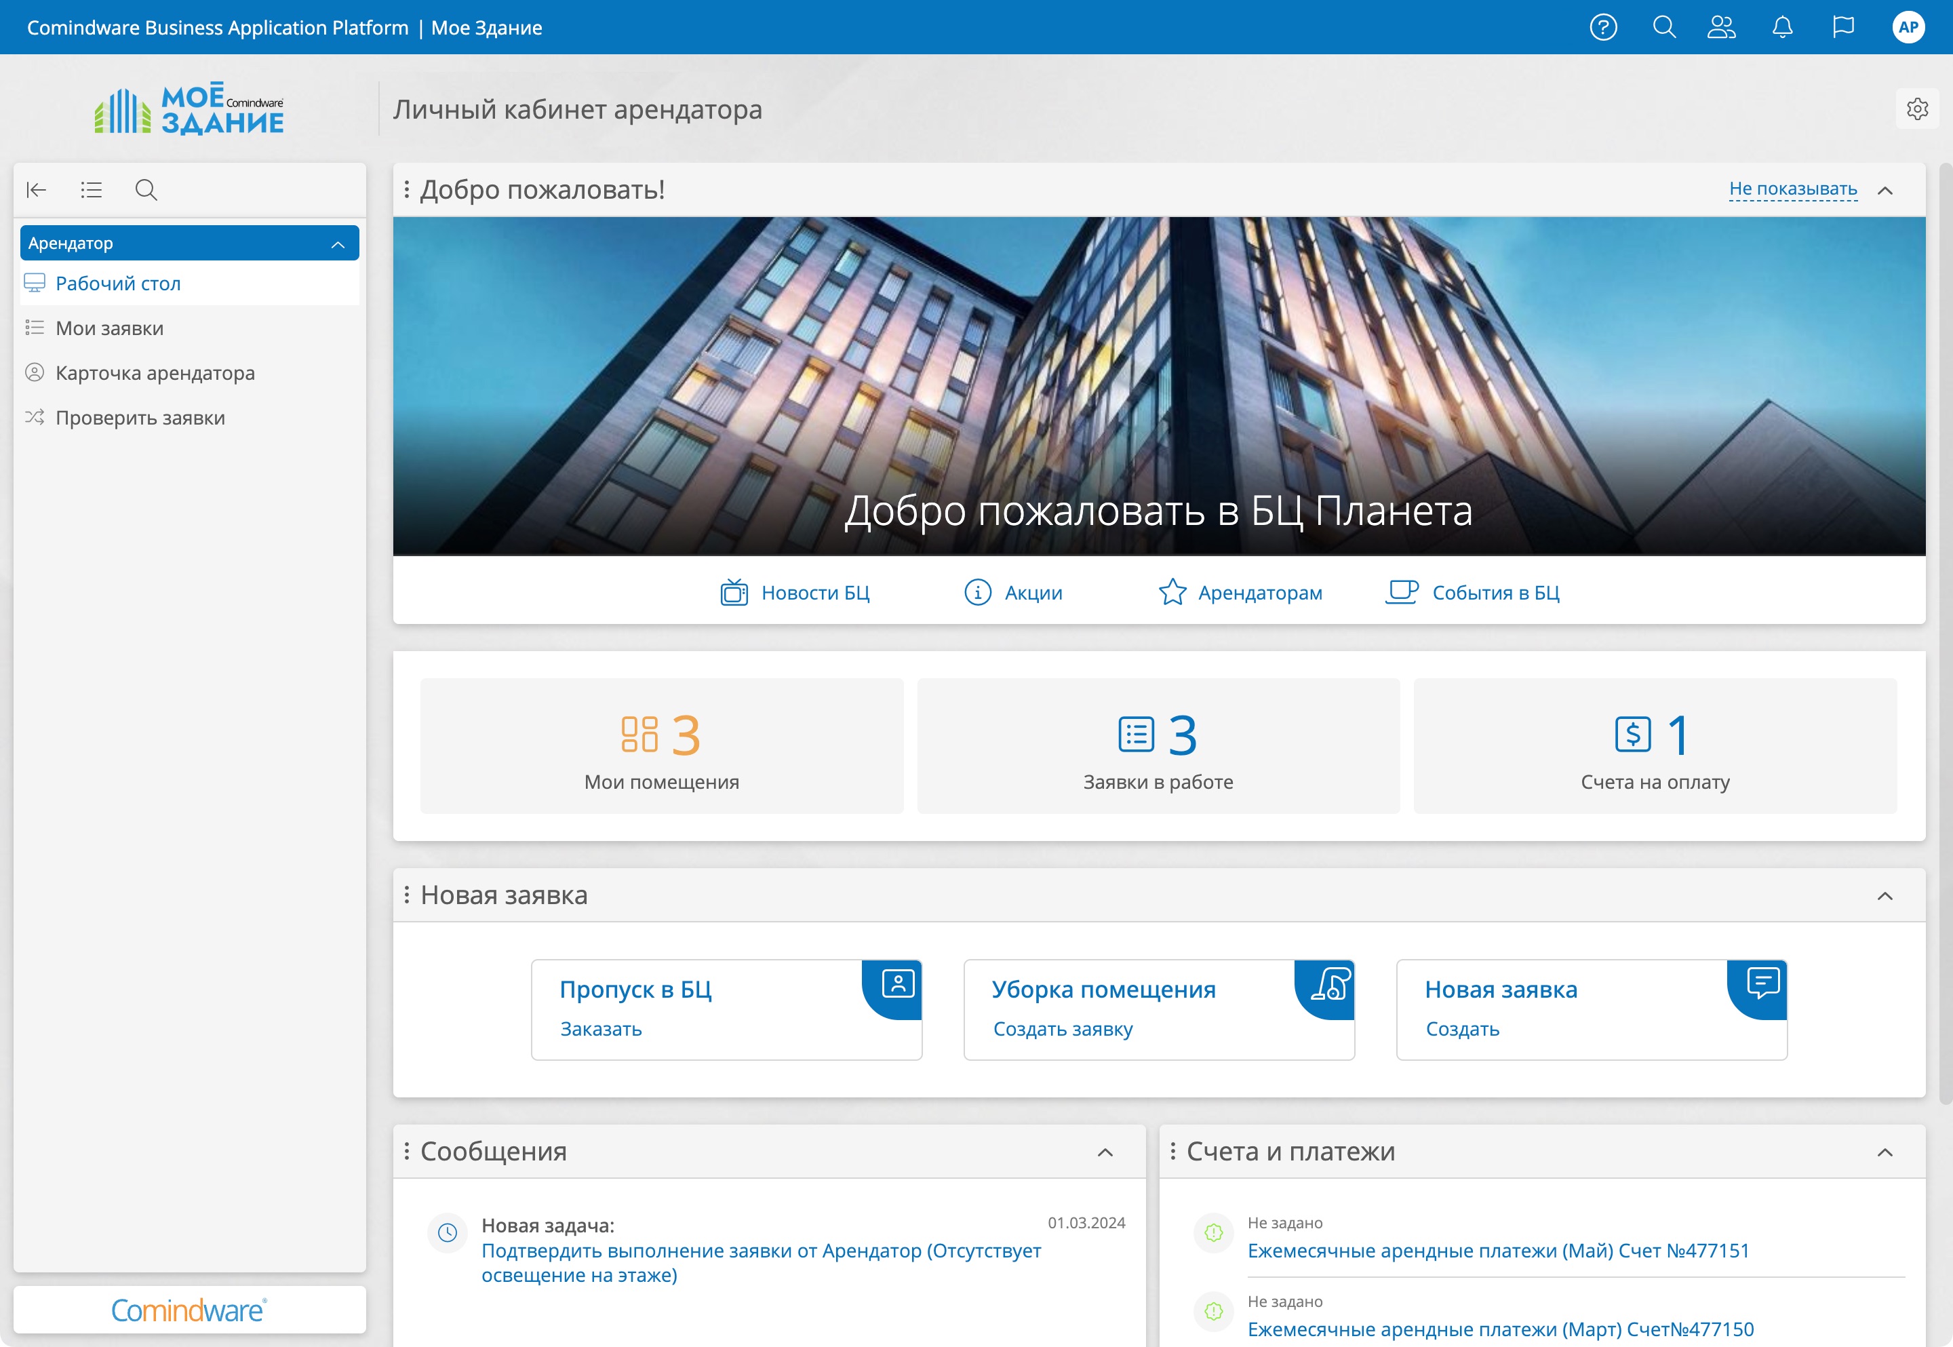The height and width of the screenshot is (1347, 1953).
Task: Open Проверить заявки in sidebar
Action: pos(190,417)
